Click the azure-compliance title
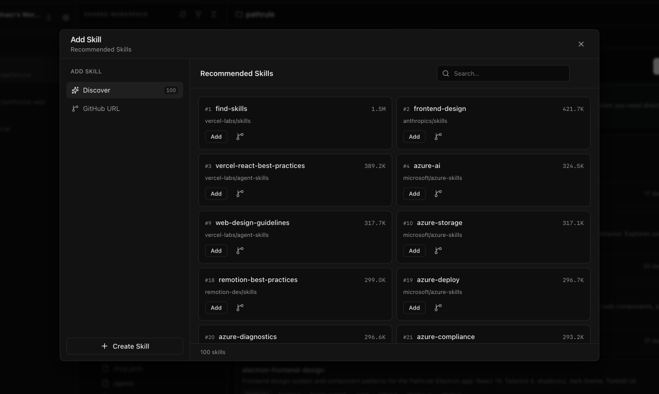659x394 pixels. [x=446, y=337]
